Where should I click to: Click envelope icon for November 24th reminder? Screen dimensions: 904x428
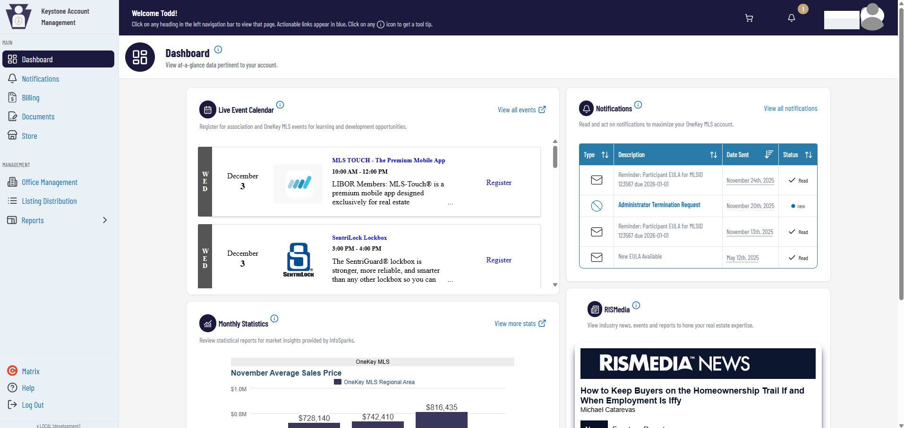click(x=597, y=180)
